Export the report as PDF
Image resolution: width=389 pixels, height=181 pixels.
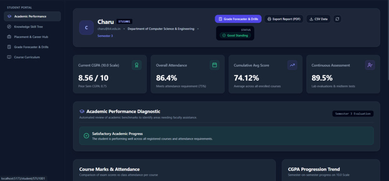(284, 19)
